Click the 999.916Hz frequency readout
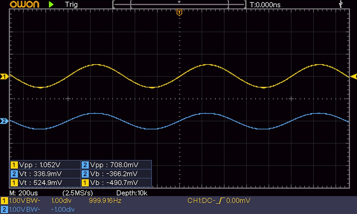The height and width of the screenshot is (214, 357). point(105,201)
